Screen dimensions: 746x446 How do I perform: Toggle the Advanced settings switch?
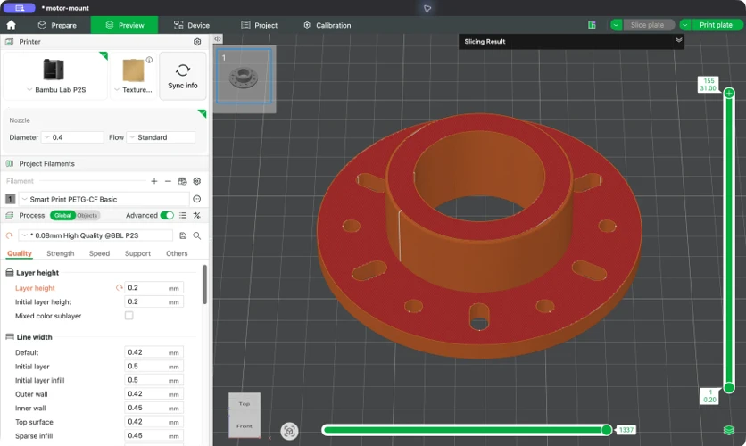pyautogui.click(x=167, y=215)
